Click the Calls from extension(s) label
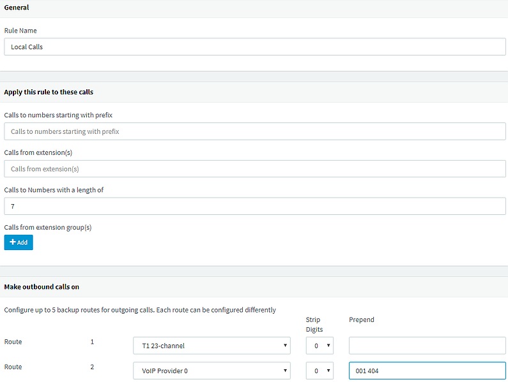 point(38,152)
